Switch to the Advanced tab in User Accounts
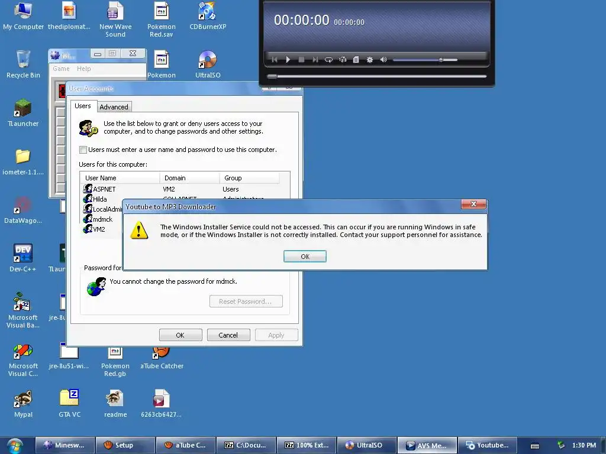 (114, 107)
